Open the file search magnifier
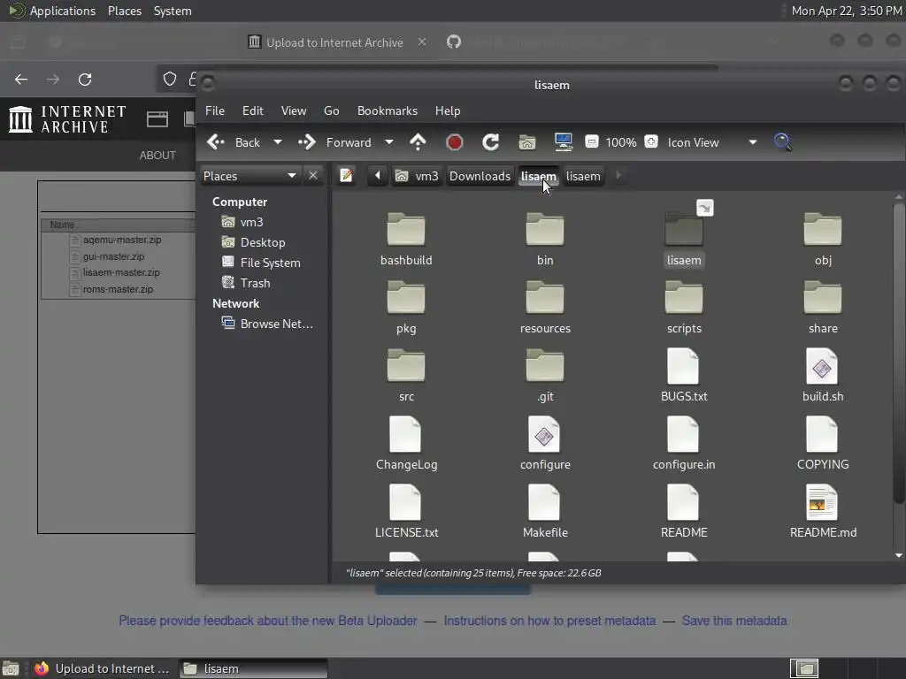The height and width of the screenshot is (679, 906). click(782, 142)
